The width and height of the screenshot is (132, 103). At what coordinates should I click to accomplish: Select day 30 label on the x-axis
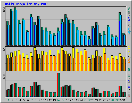[x=120, y=100]
